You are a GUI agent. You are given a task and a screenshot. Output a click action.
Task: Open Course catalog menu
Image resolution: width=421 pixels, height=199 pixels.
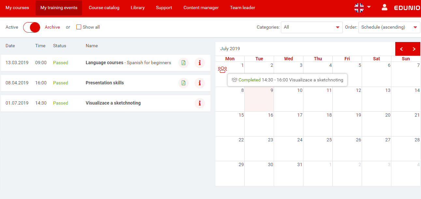click(104, 7)
